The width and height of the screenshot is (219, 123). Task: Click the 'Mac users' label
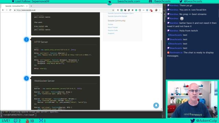[38, 22]
